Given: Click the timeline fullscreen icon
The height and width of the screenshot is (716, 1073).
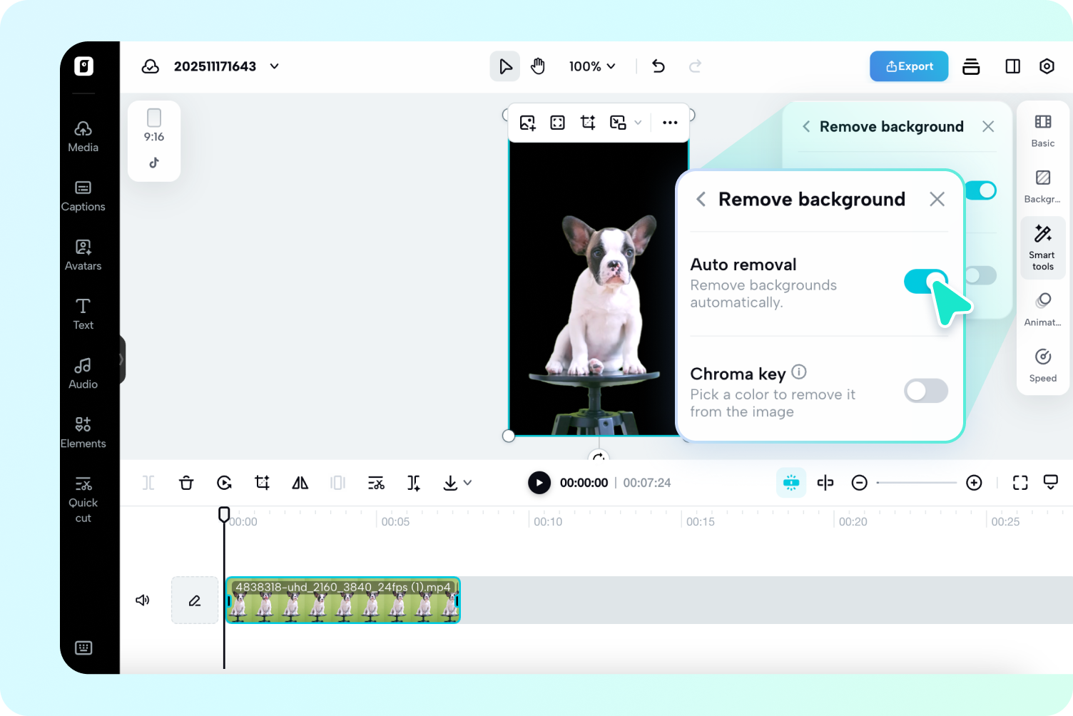Looking at the screenshot, I should coord(1020,483).
